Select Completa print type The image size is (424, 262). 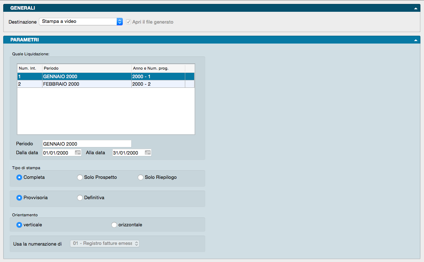pos(19,177)
